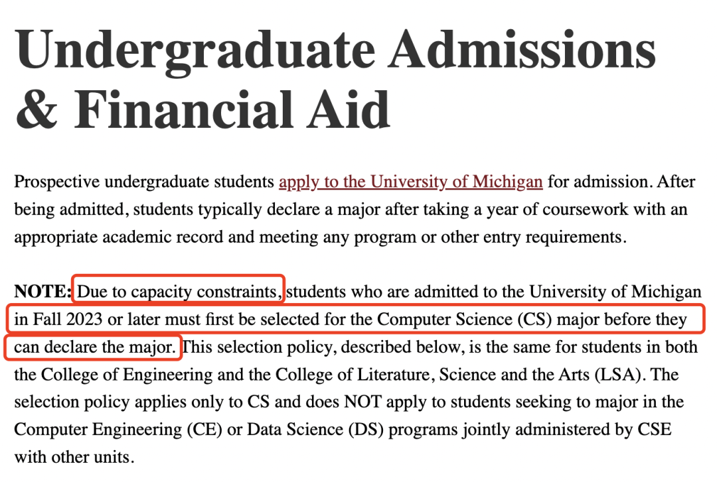This screenshot has width=717, height=482.
Task: Click the capitalized word "NOT"
Action: click(x=362, y=402)
